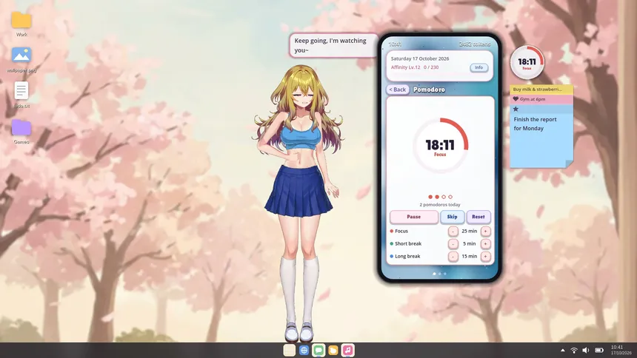The image size is (637, 358).
Task: Click the fourth empty pomodoro progress dot
Action: (x=450, y=197)
